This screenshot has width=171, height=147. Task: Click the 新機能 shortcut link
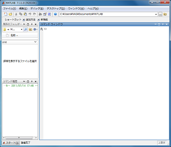pos(43,19)
